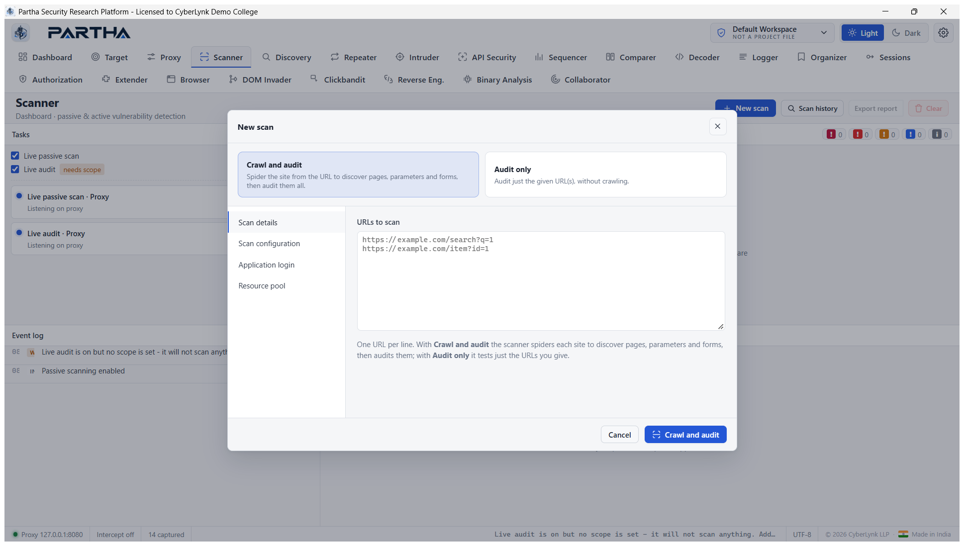The height and width of the screenshot is (546, 964).
Task: Click the New scan button
Action: point(746,108)
